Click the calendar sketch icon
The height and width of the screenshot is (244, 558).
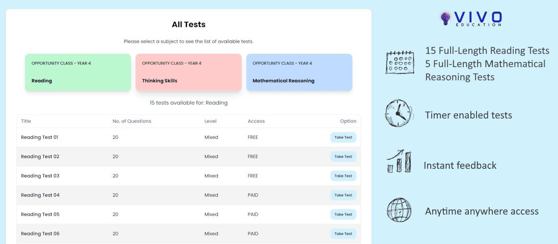[400, 63]
